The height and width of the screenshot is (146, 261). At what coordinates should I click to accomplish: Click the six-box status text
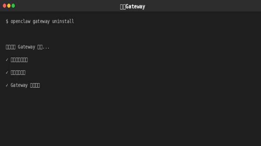pos(18,73)
